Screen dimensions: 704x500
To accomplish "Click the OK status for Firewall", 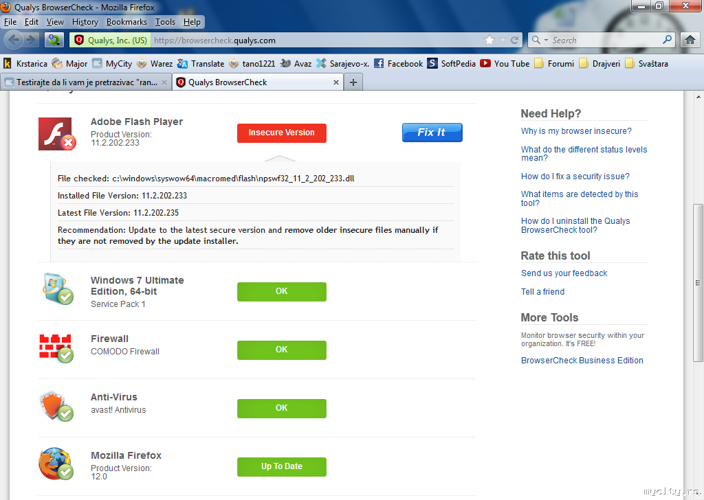I will [x=281, y=350].
